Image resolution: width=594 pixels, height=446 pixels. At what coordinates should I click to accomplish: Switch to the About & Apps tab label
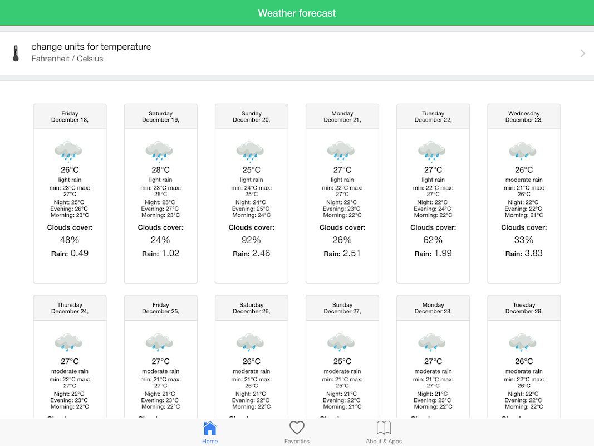tap(384, 442)
